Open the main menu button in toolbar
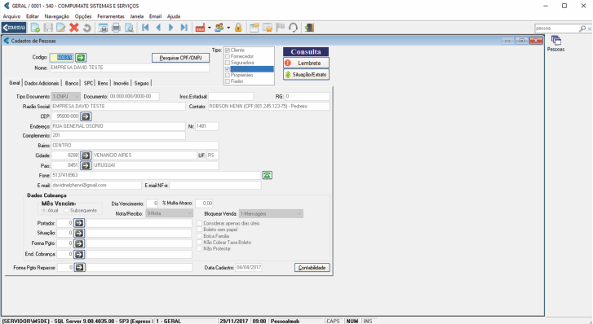Image resolution: width=593 pixels, height=324 pixels. [14, 28]
